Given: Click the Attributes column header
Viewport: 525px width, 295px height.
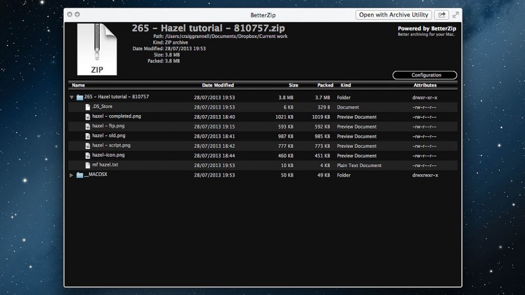Looking at the screenshot, I should (425, 85).
